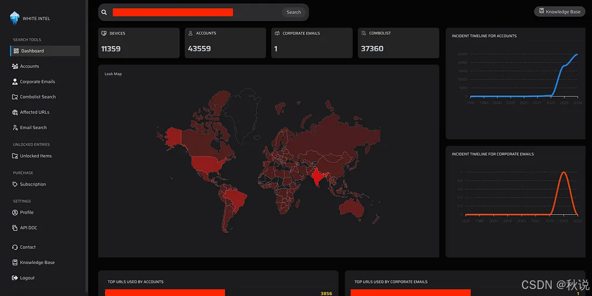Go to Profile settings

(27, 213)
